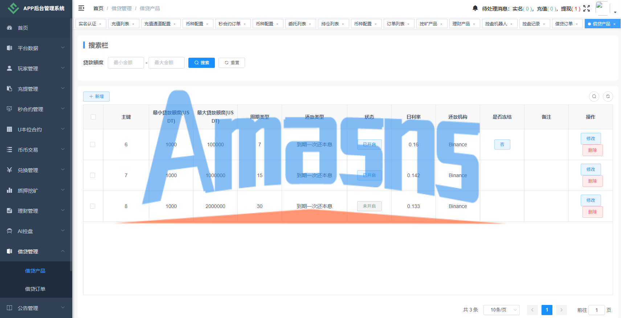Close the 借贷订单 tab
Viewport: 621px width, 318px height.
tap(577, 24)
